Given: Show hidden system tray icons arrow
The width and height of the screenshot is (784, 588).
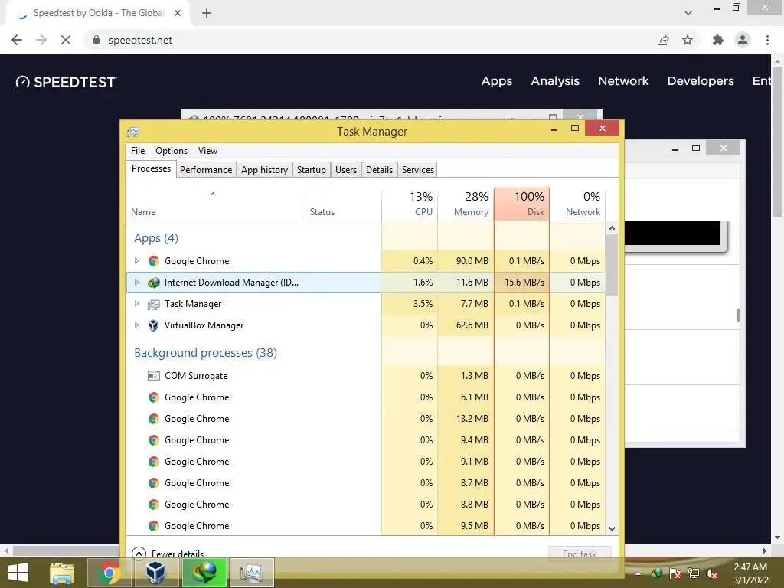Looking at the screenshot, I should (x=638, y=573).
